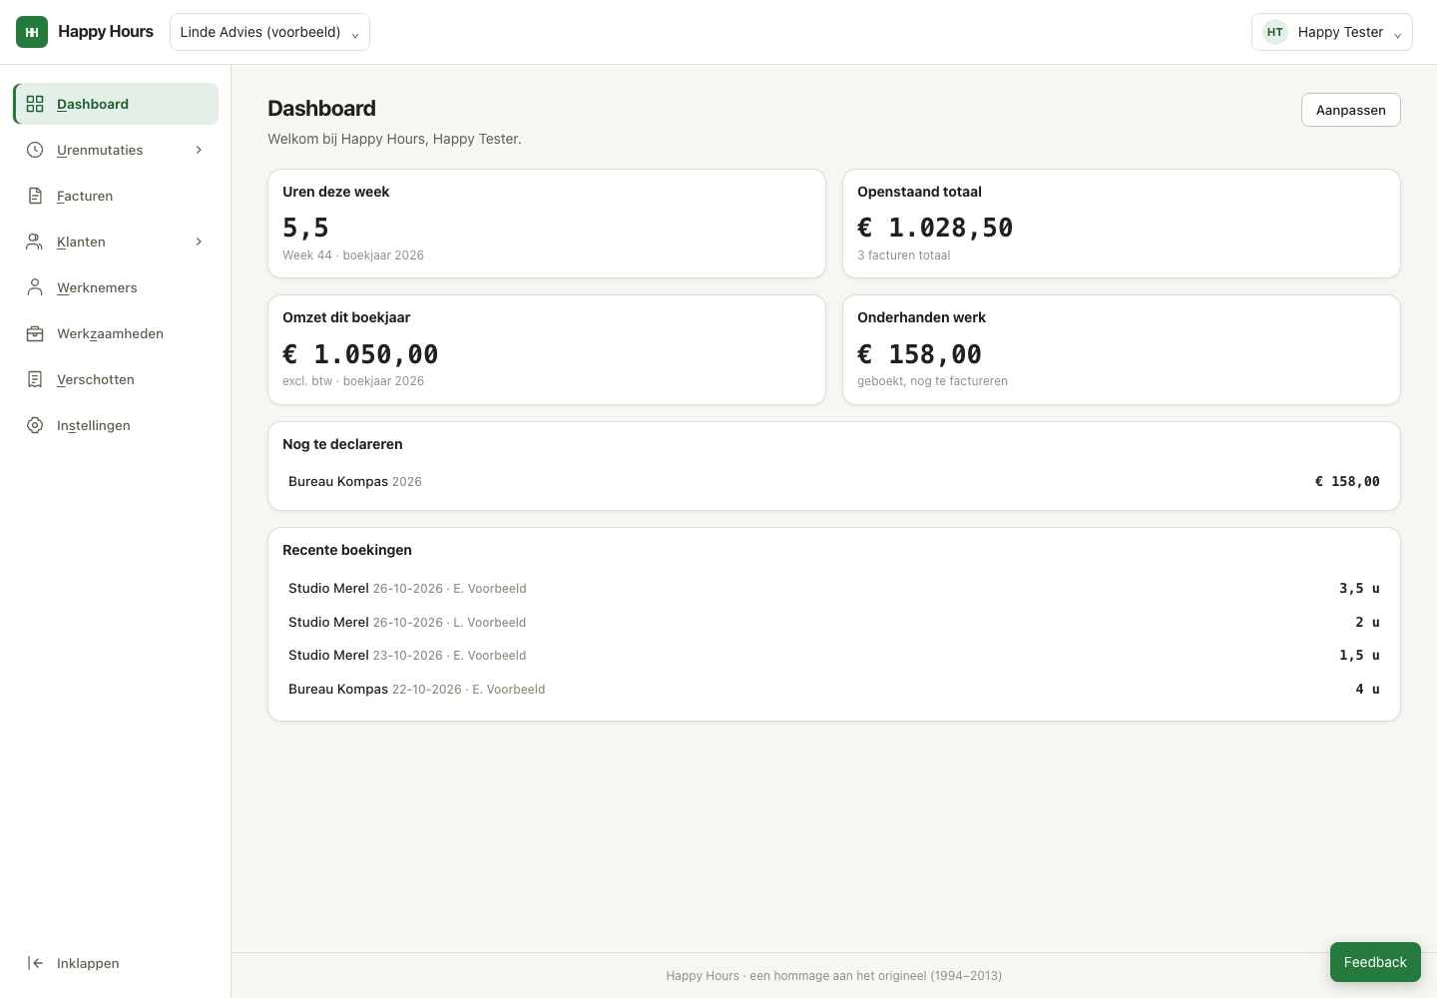Open Instellingen in the sidebar
Screen dimensions: 1437x998
point(116,425)
